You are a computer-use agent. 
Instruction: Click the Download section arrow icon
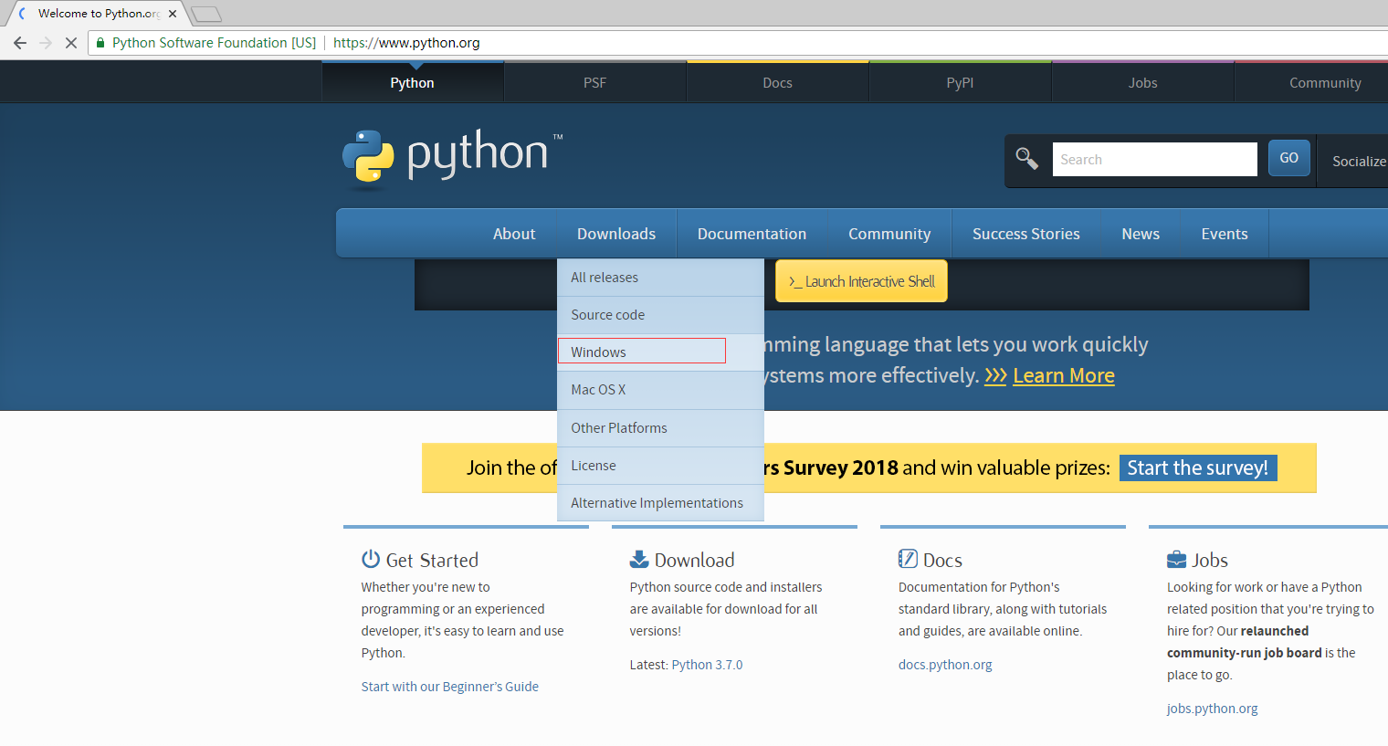tap(639, 559)
